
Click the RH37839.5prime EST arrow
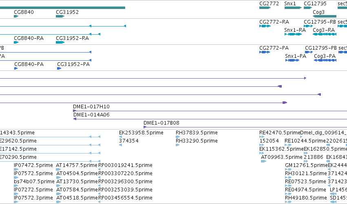coord(177,137)
